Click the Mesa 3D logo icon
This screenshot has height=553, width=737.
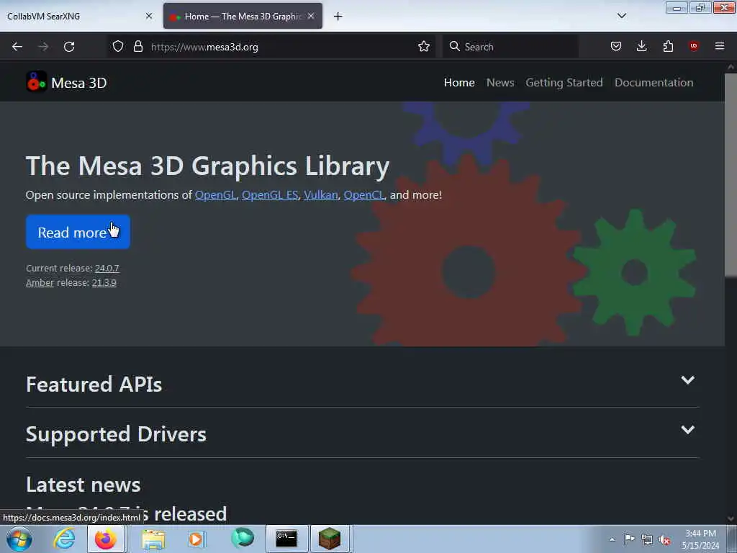click(36, 82)
